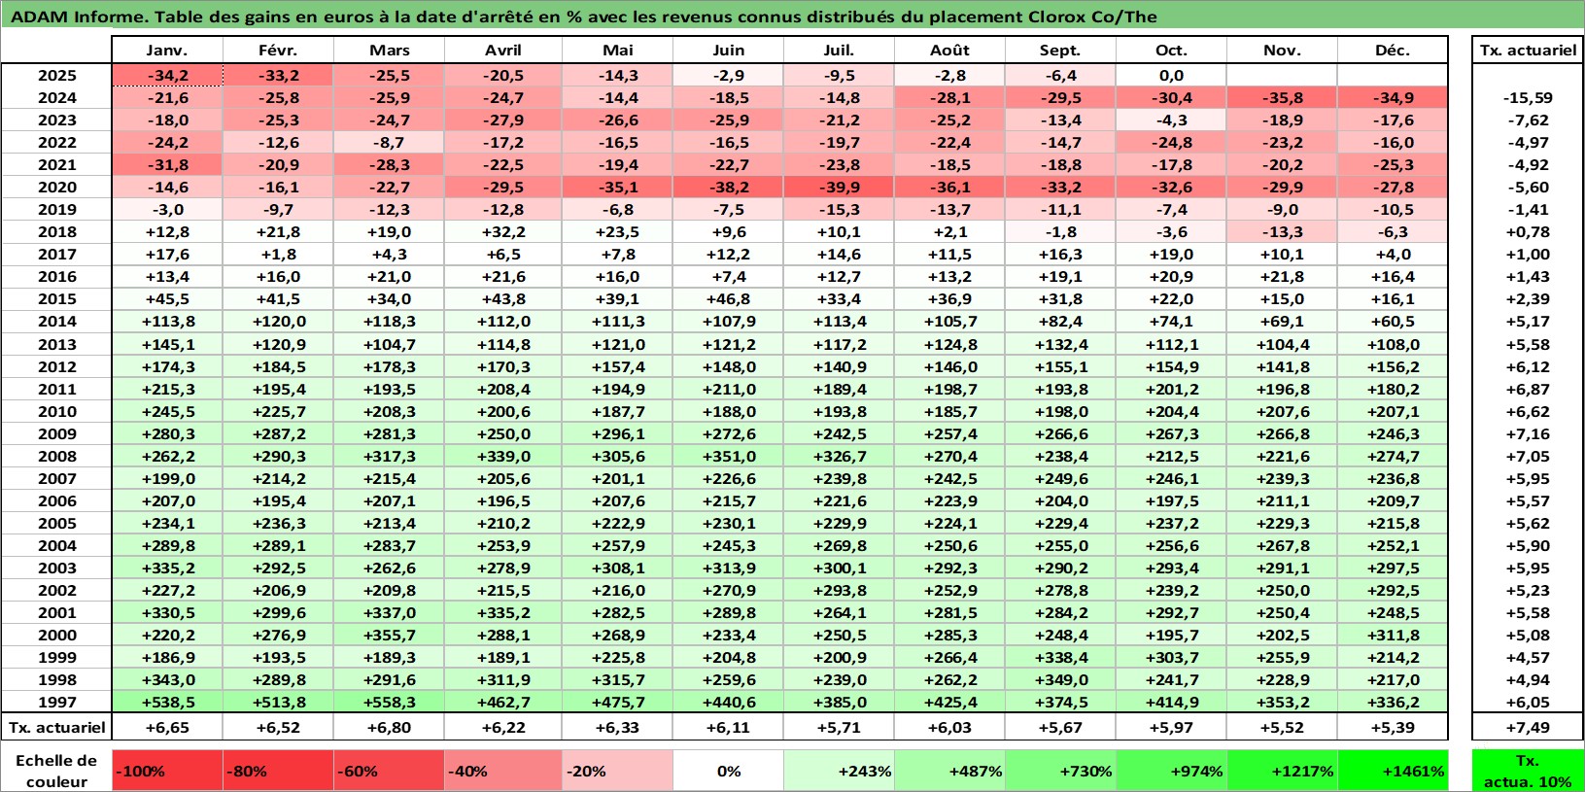1585x792 pixels.
Task: Select the 1997 row label
Action: coord(56,702)
